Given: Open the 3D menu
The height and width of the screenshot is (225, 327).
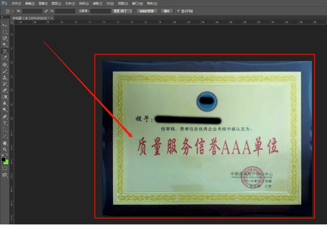Looking at the screenshot, I should click(x=110, y=4).
